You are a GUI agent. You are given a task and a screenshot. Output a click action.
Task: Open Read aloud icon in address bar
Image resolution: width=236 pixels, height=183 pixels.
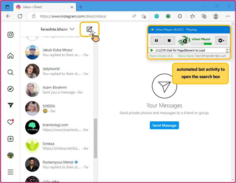134,16
